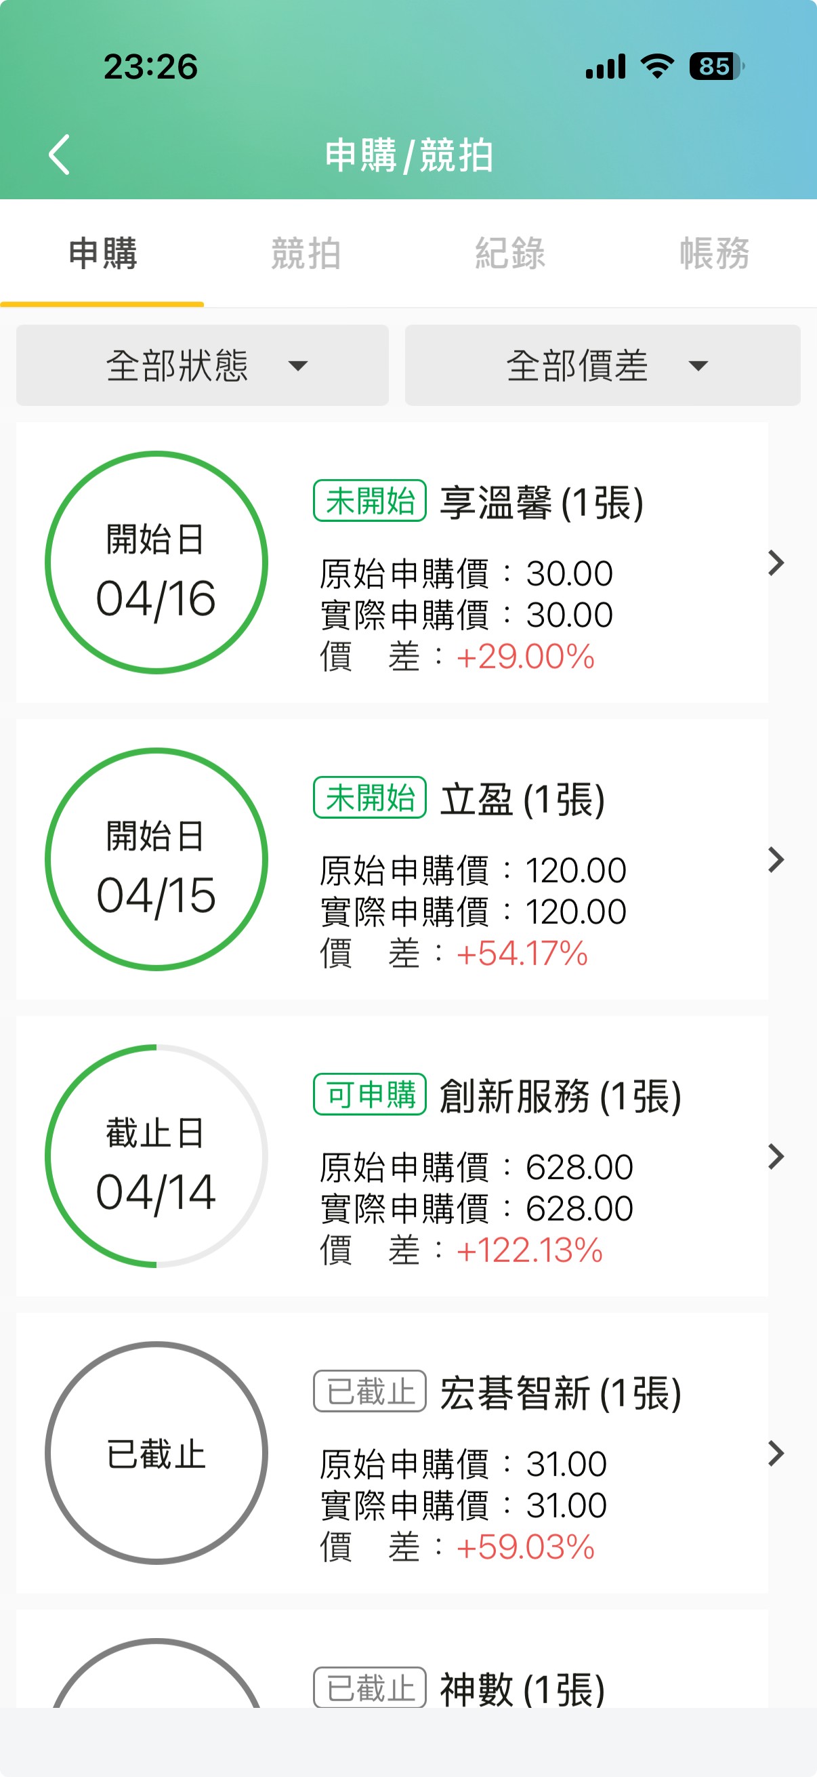Open 創新服務 details chevron arrow
This screenshot has height=1777, width=817.
click(776, 1157)
